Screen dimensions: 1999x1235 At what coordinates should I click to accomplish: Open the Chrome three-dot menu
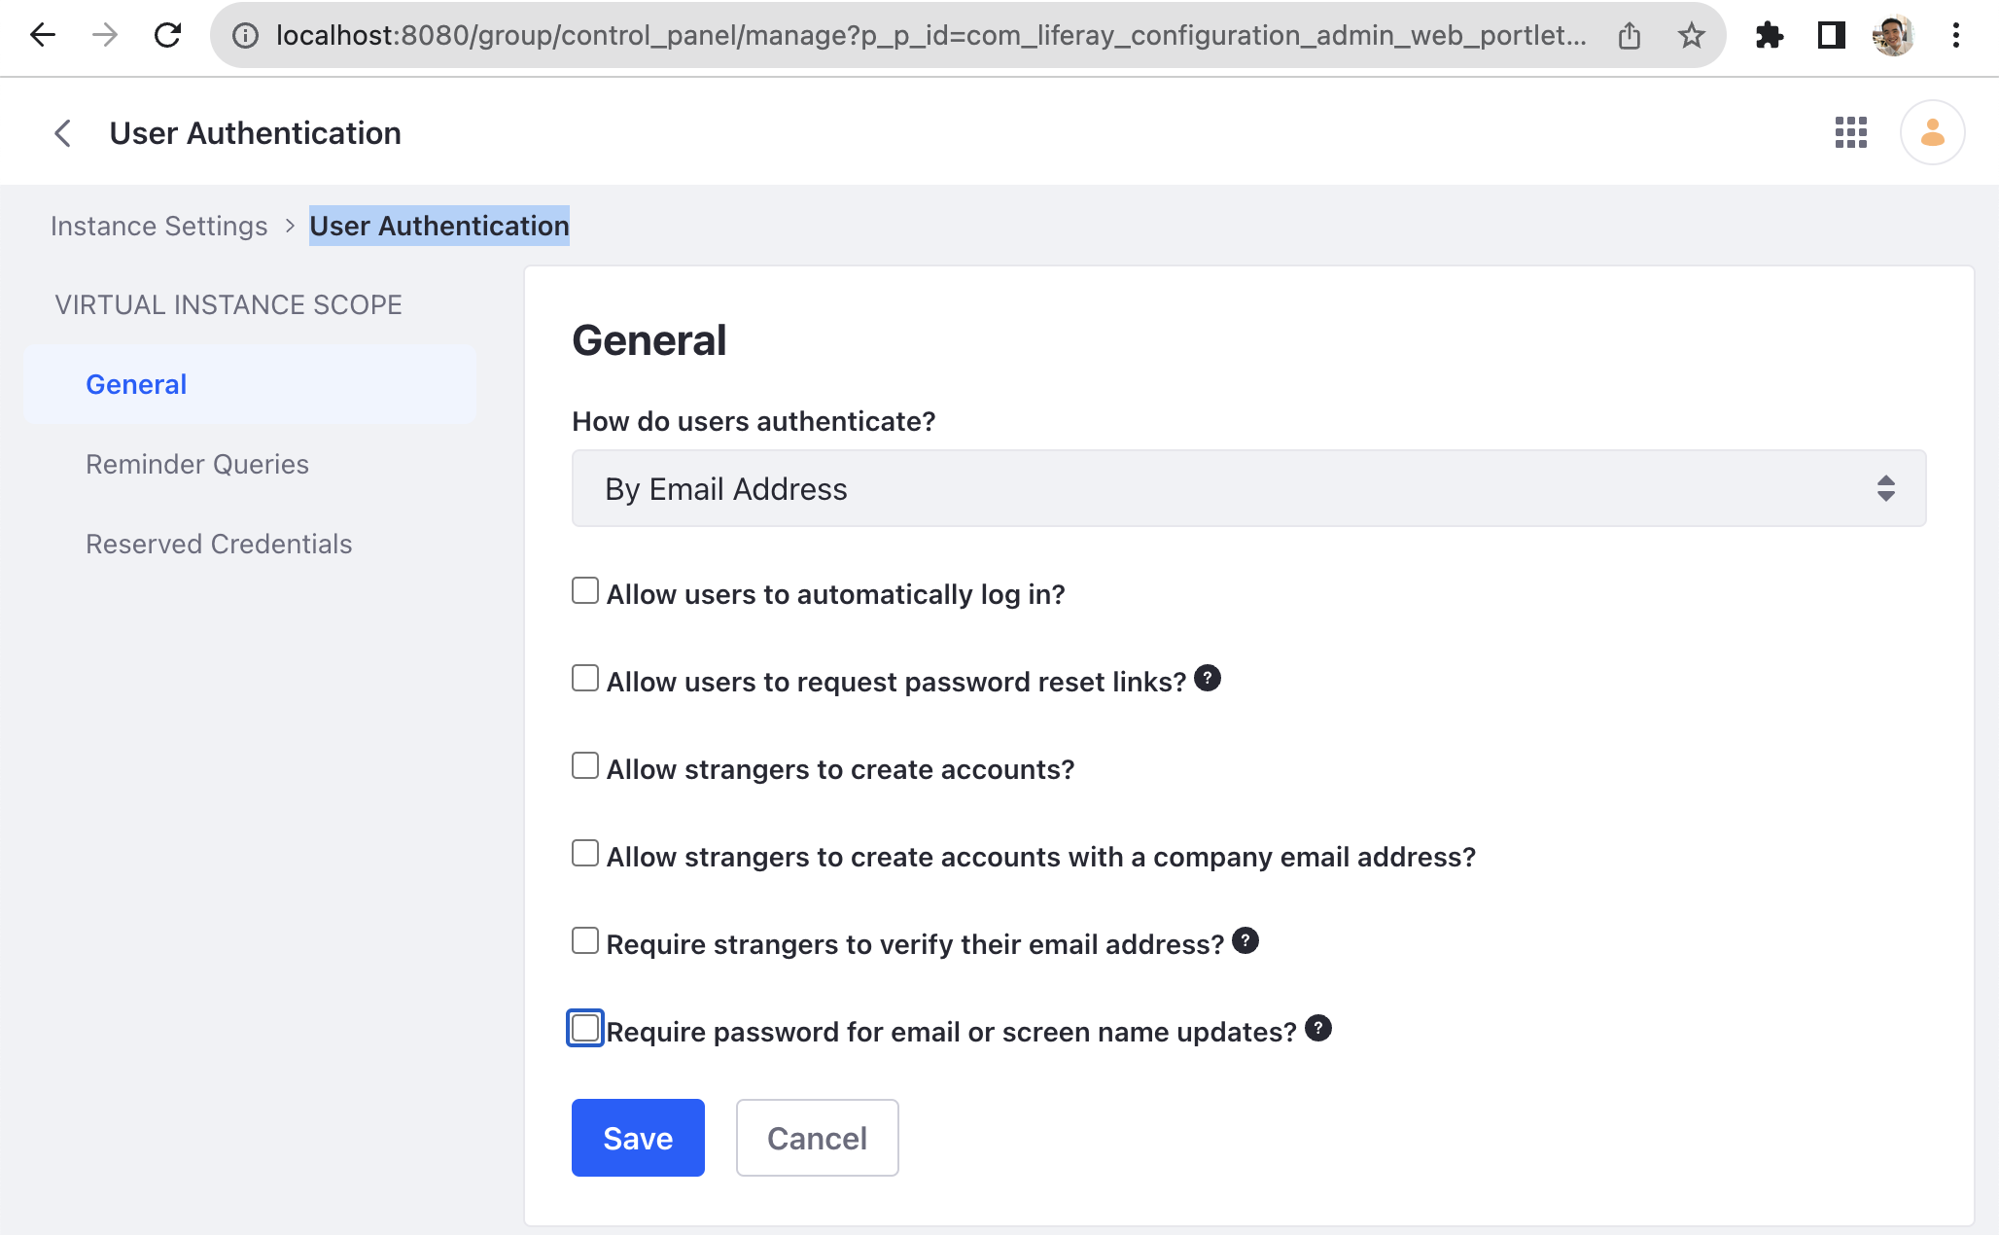click(x=1955, y=36)
